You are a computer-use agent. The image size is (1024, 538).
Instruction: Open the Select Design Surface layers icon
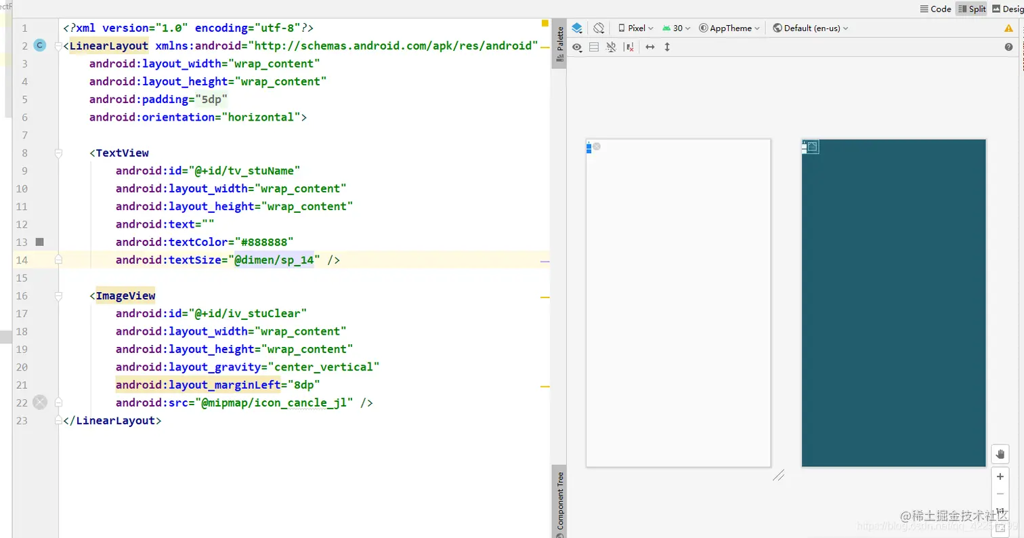[577, 28]
